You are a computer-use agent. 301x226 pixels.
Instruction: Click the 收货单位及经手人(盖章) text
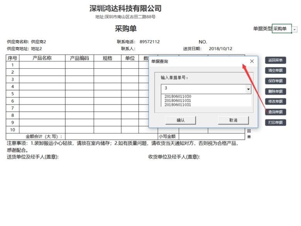click(174, 157)
